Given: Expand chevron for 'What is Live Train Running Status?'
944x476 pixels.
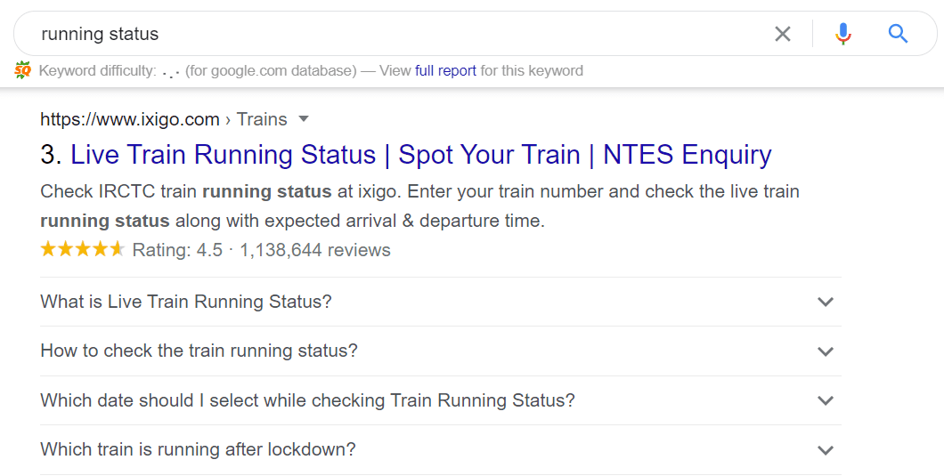Looking at the screenshot, I should pos(826,302).
